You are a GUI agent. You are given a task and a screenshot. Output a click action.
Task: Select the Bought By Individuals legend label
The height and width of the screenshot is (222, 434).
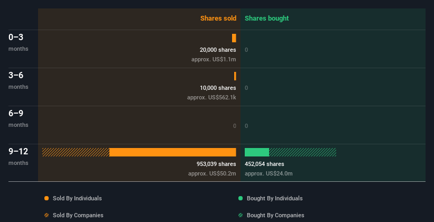pos(274,198)
